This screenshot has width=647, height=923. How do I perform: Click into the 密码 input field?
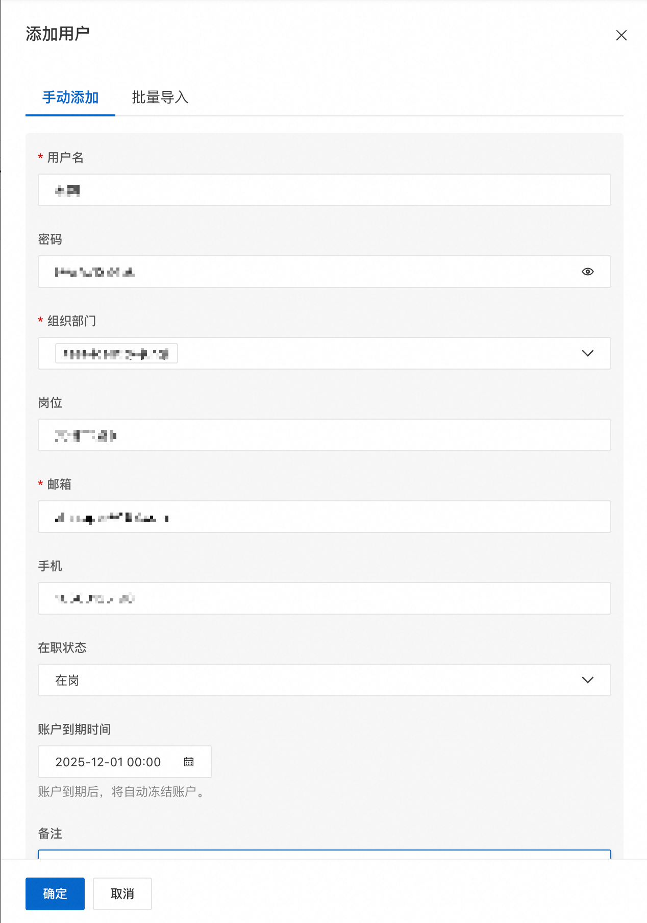306,272
